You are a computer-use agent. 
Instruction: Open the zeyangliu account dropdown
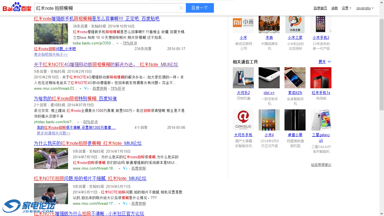tap(365, 8)
